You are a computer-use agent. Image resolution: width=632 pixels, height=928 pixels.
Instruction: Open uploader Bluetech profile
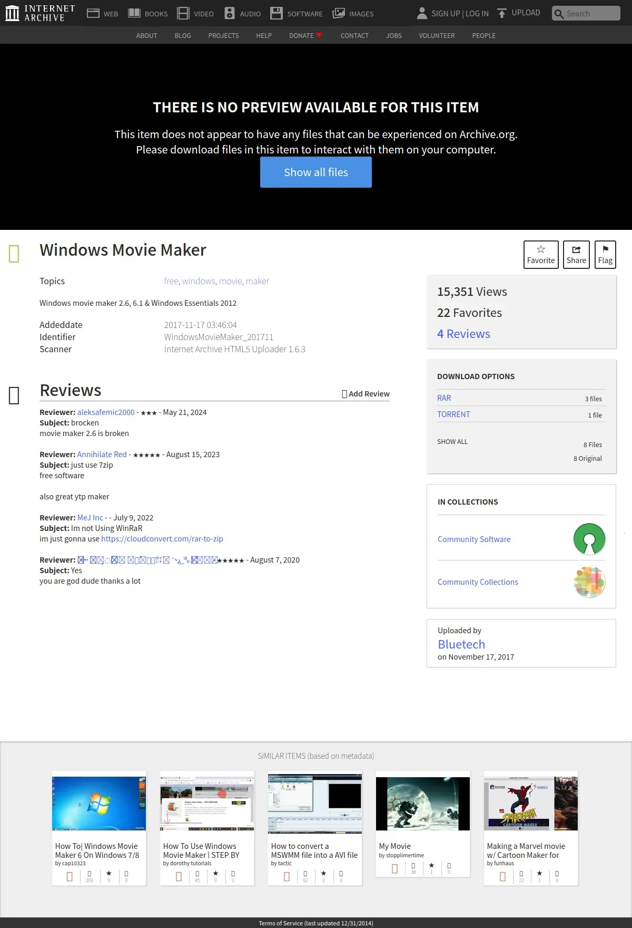tap(461, 644)
